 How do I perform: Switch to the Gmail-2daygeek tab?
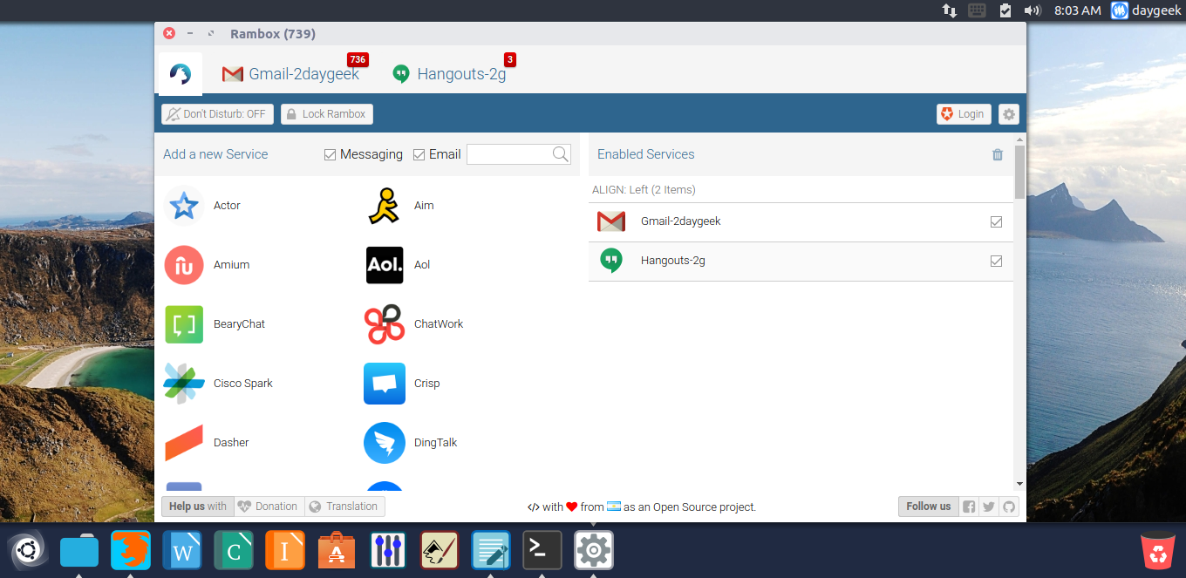[291, 74]
